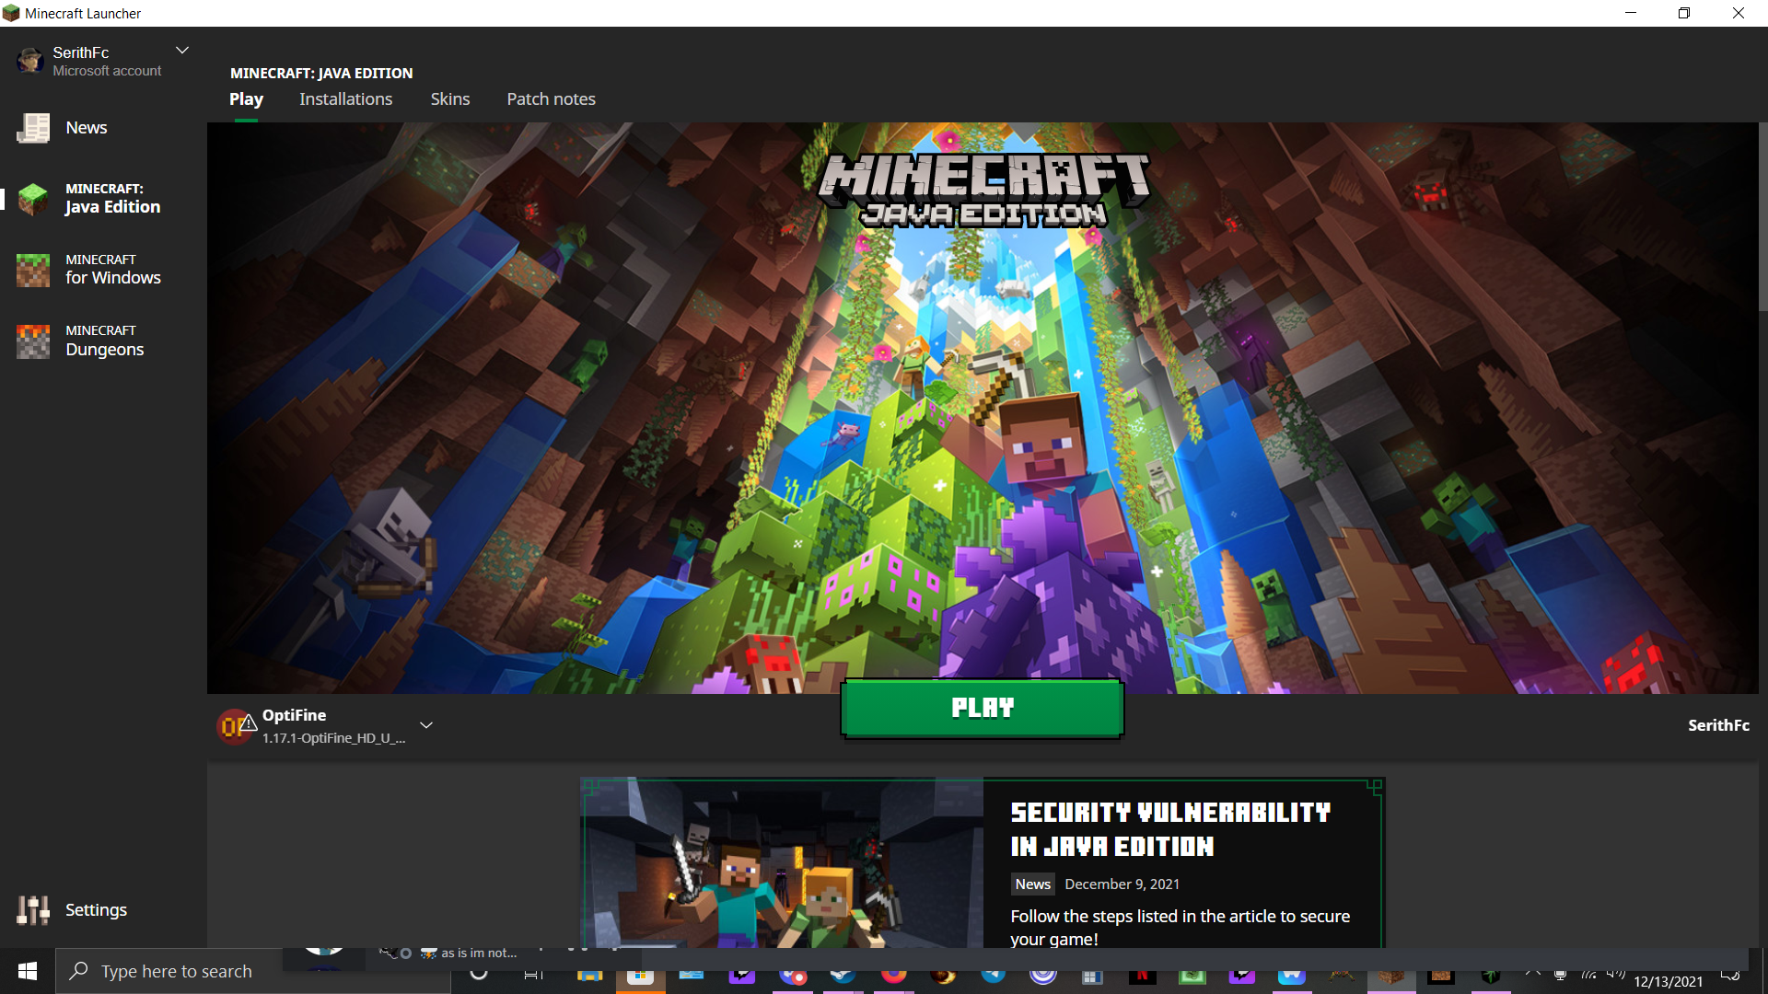
Task: Open the Security Vulnerability article headline
Action: 1169,828
